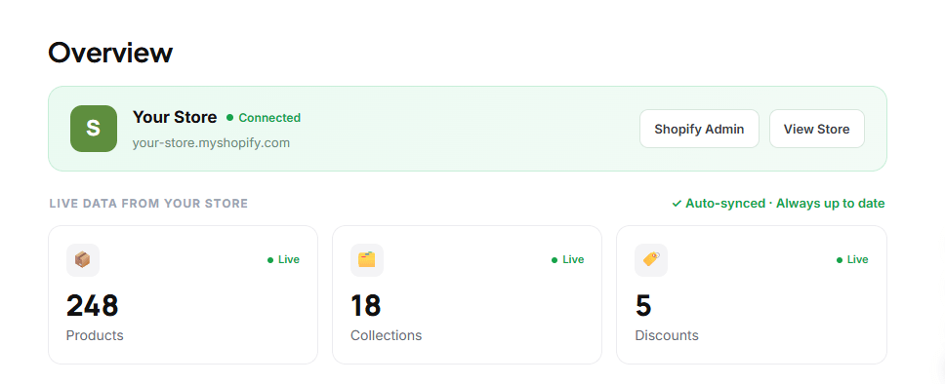Click the green S store avatar

click(x=94, y=129)
